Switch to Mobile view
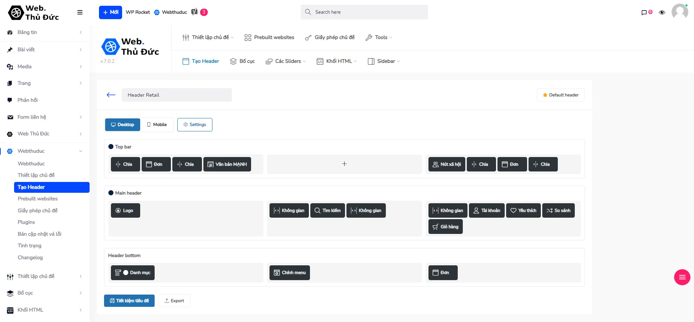The image size is (694, 322). [157, 125]
